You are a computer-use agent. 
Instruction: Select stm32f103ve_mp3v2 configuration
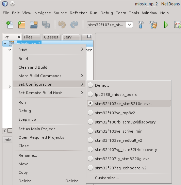pyautogui.click(x=90, y=113)
